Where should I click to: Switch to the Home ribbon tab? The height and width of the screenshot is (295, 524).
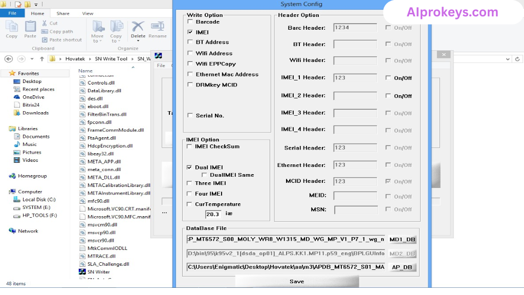pos(37,13)
